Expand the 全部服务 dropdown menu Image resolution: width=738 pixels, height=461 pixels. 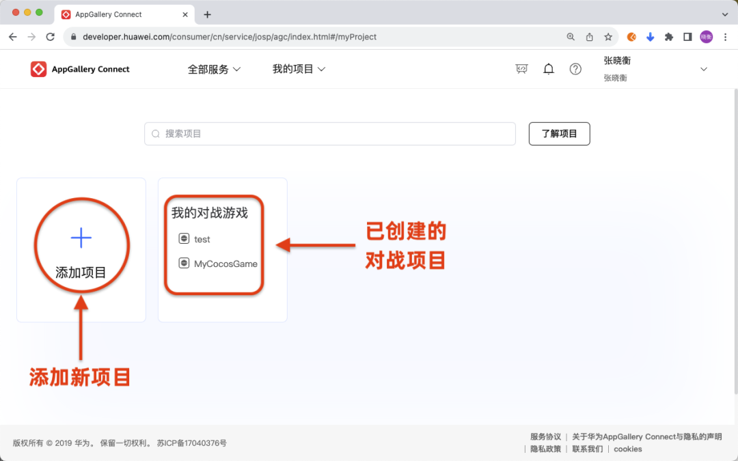[214, 69]
